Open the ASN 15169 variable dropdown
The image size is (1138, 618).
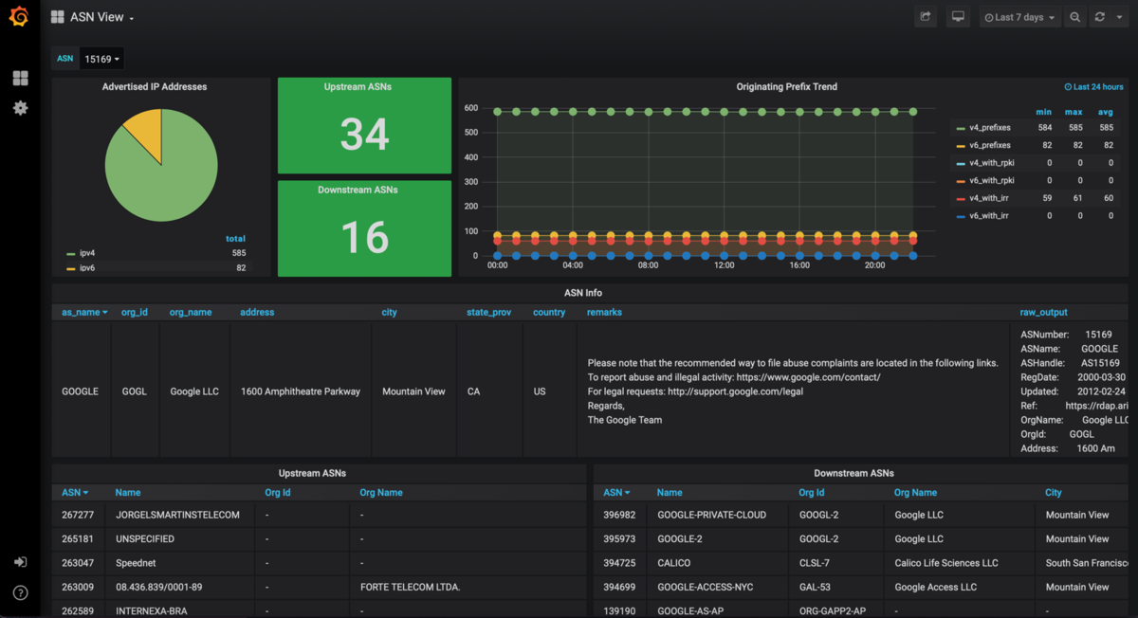(101, 59)
